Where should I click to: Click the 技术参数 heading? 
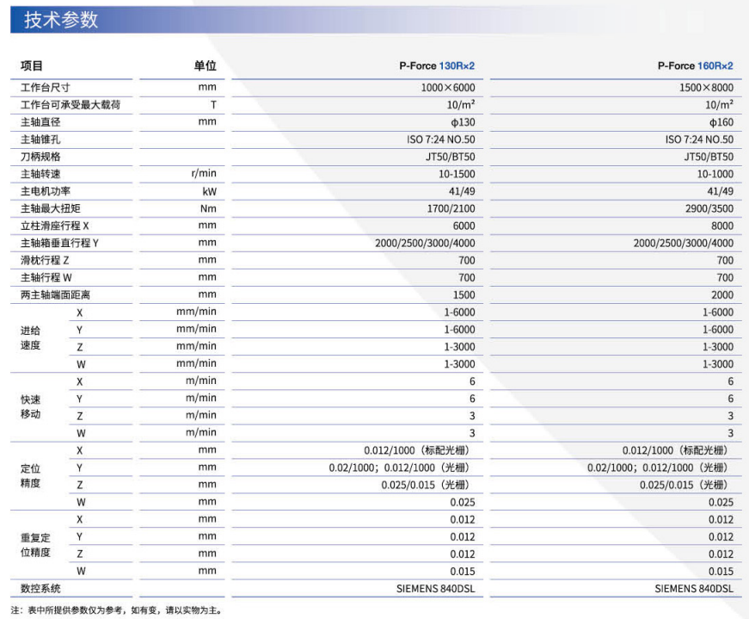[x=61, y=20]
